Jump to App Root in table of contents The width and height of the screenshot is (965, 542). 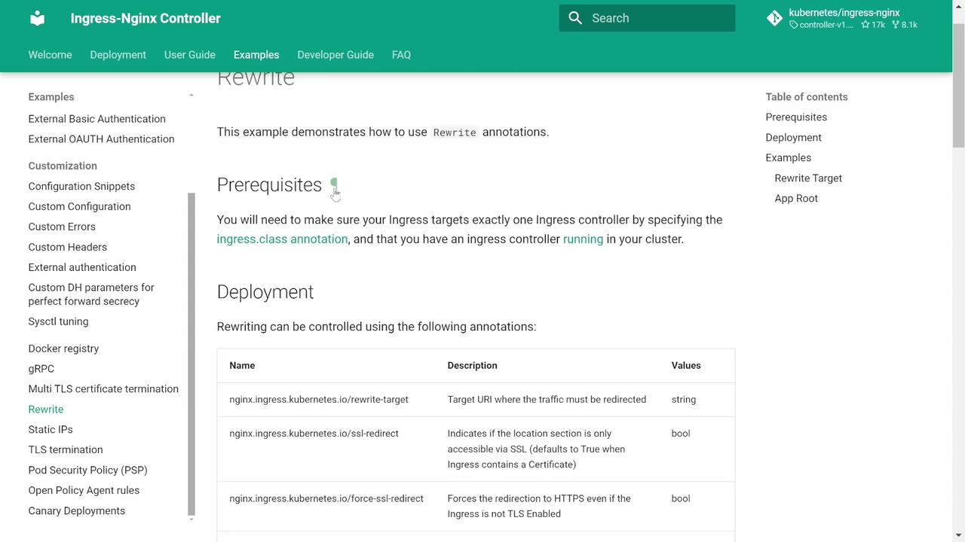coord(796,199)
